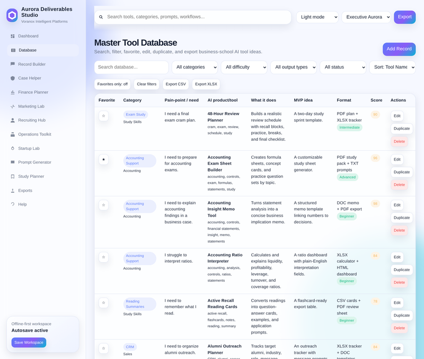Image resolution: width=424 pixels, height=359 pixels.
Task: Delete the Accounting Exam Sheet Builder record
Action: [x=399, y=185]
